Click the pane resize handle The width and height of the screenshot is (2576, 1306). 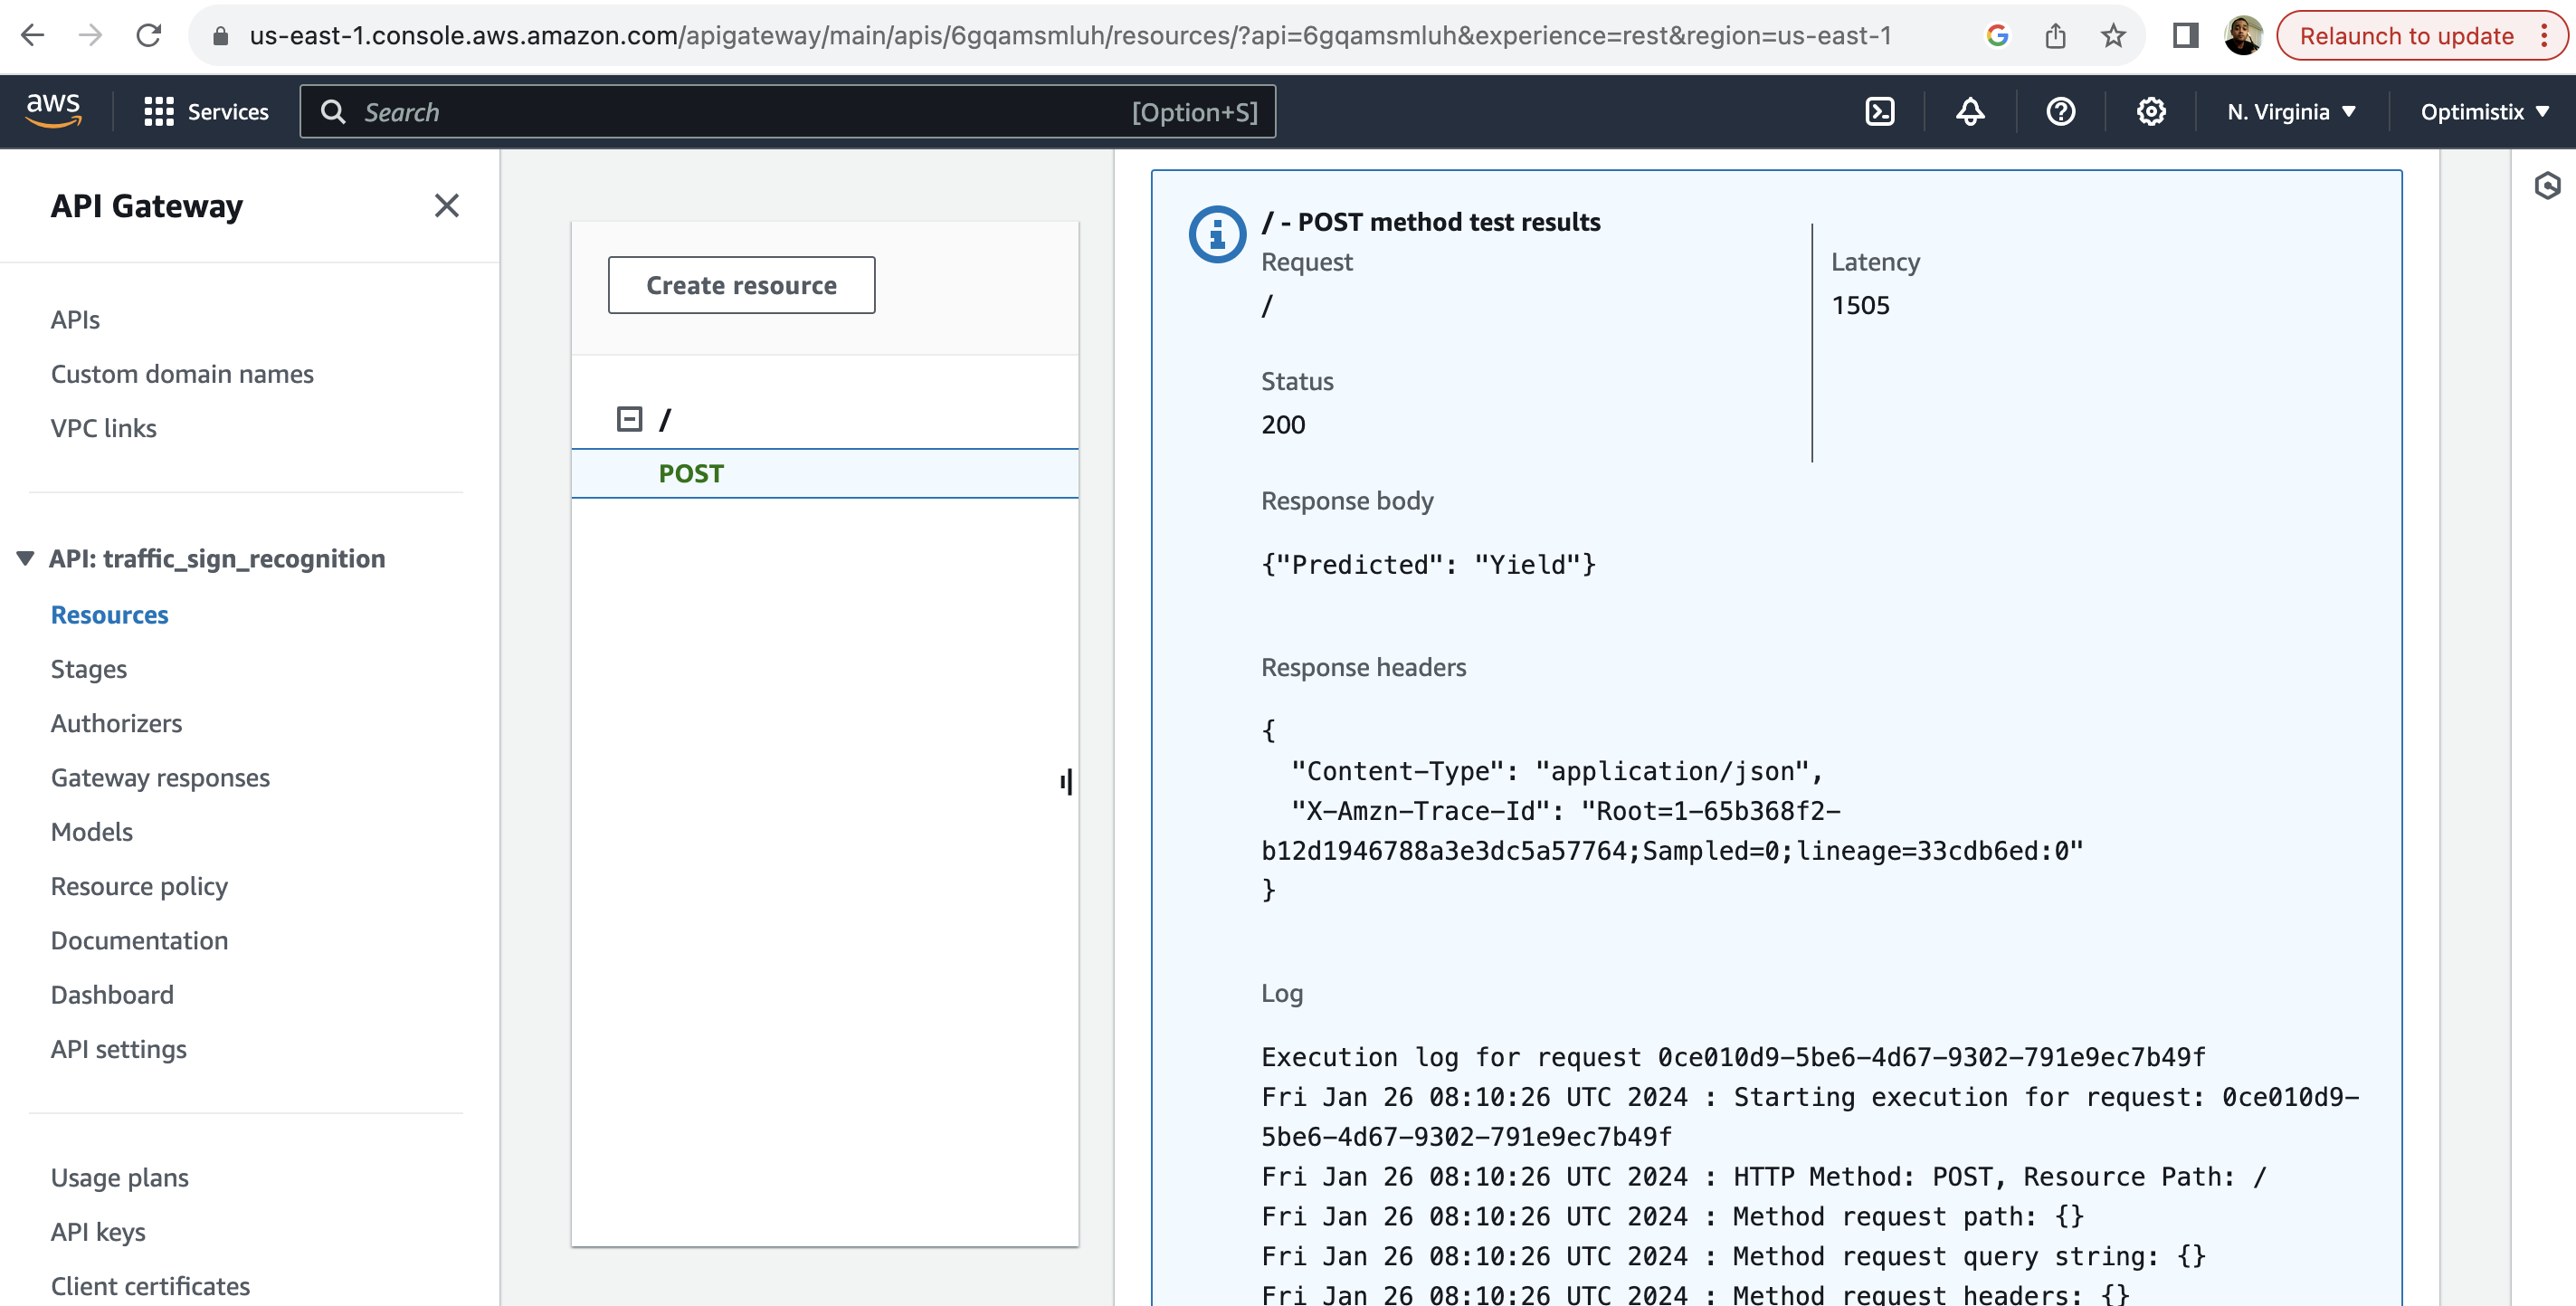(1066, 781)
